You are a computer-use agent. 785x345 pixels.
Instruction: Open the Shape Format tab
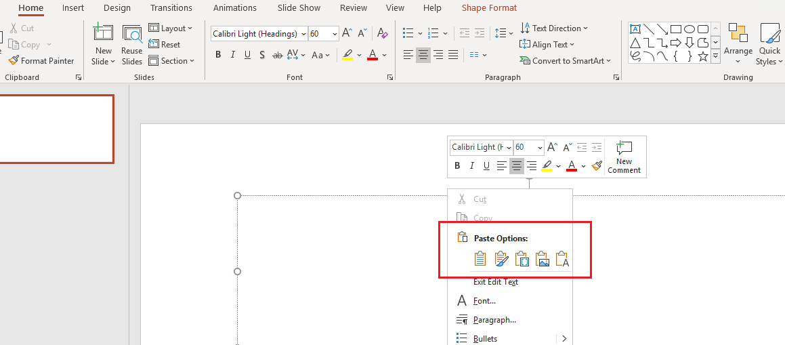point(489,8)
